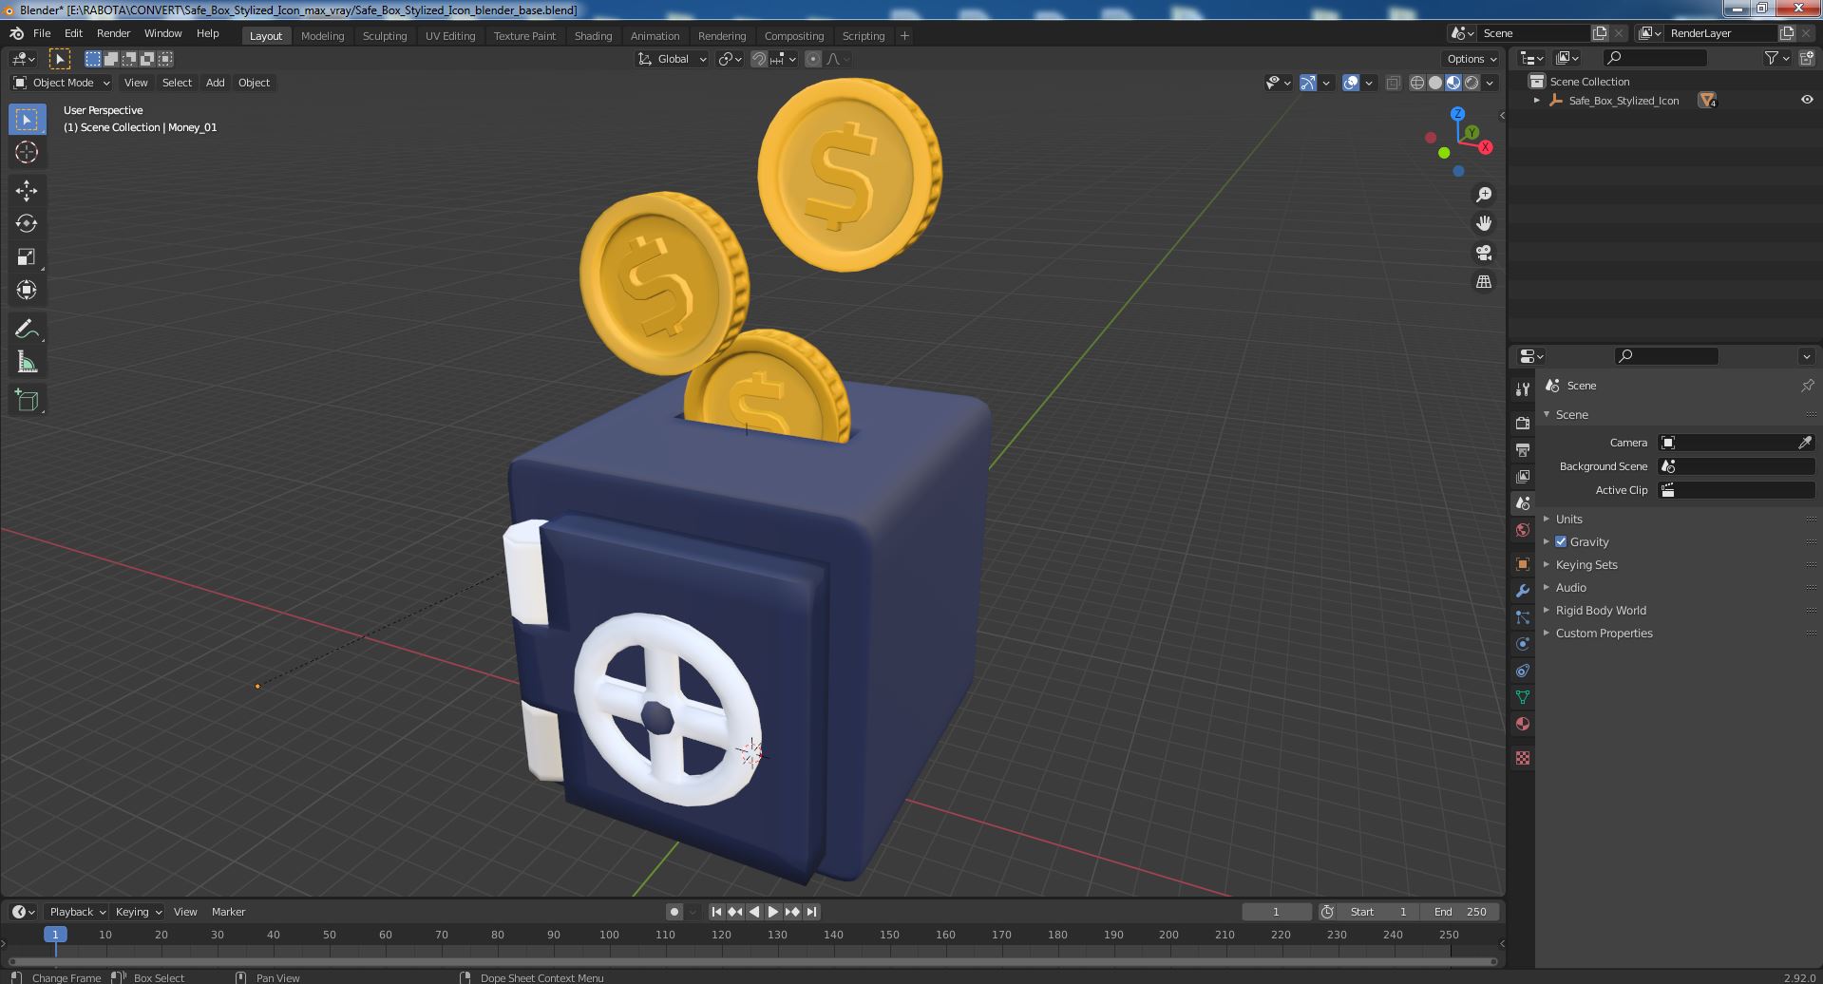Open the Object Data properties tab
1823x984 pixels.
point(1523,697)
